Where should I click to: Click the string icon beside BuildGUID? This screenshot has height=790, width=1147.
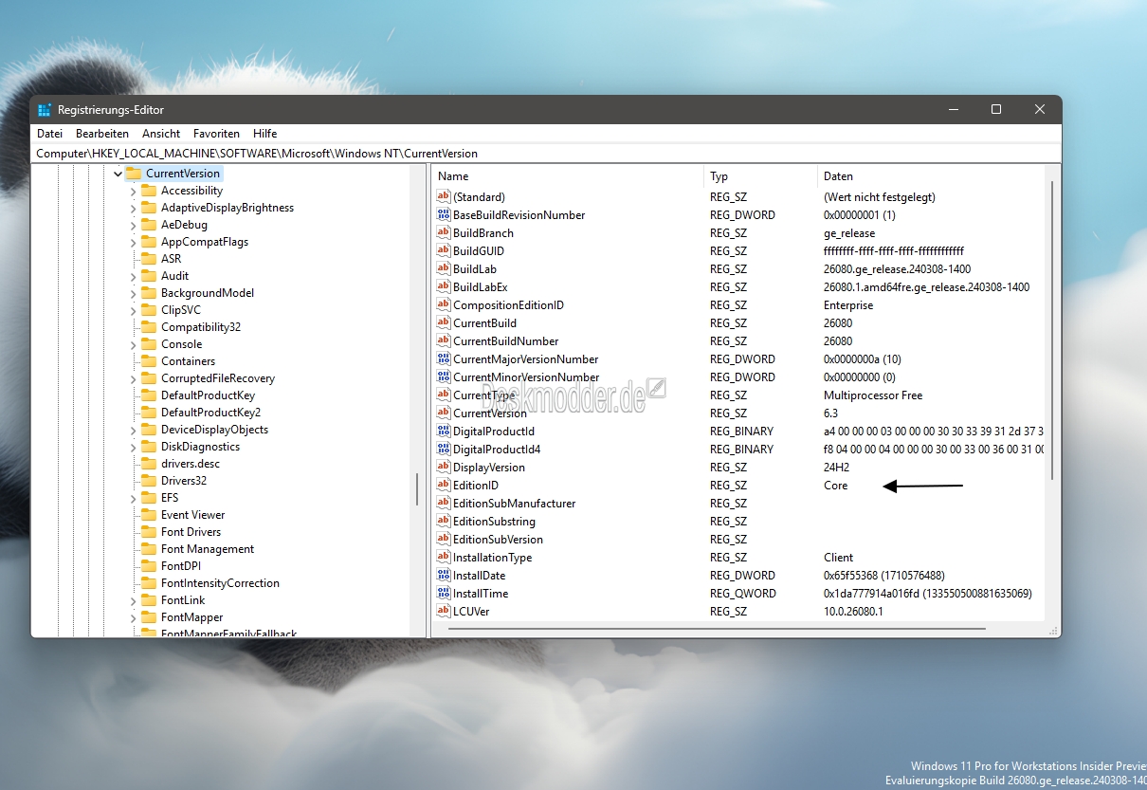point(444,250)
